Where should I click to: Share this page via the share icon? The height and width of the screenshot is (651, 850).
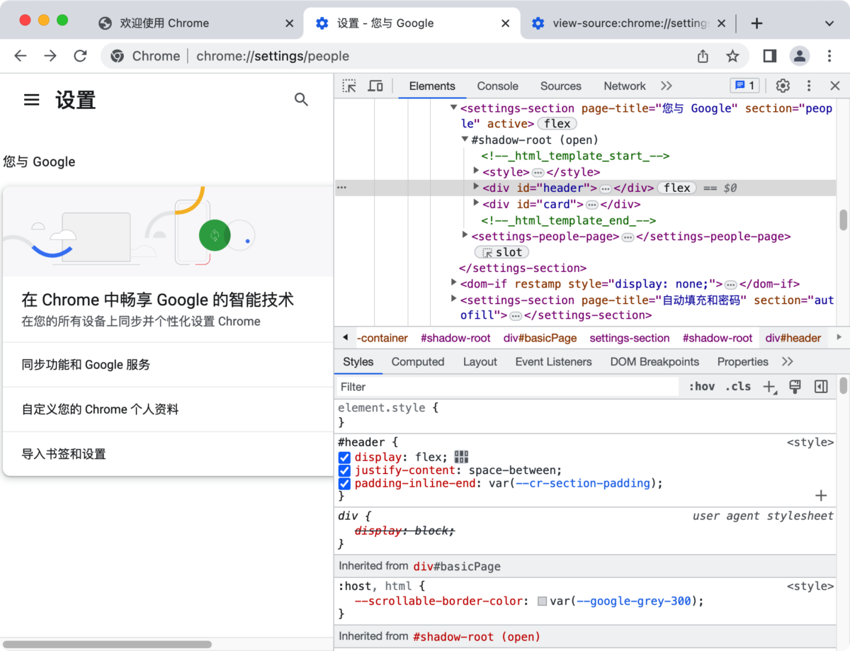tap(703, 56)
